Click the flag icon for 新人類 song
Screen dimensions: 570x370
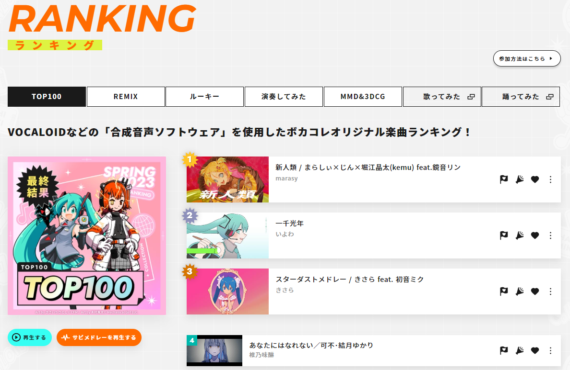coord(504,179)
